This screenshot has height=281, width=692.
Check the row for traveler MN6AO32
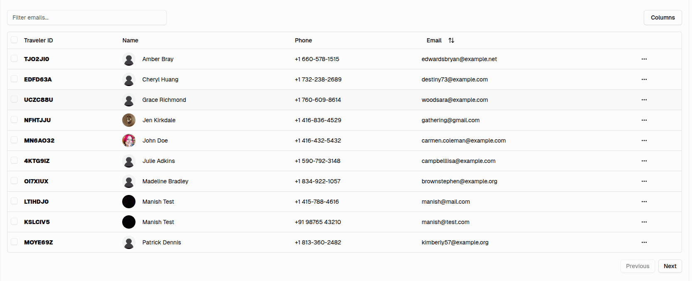14,140
